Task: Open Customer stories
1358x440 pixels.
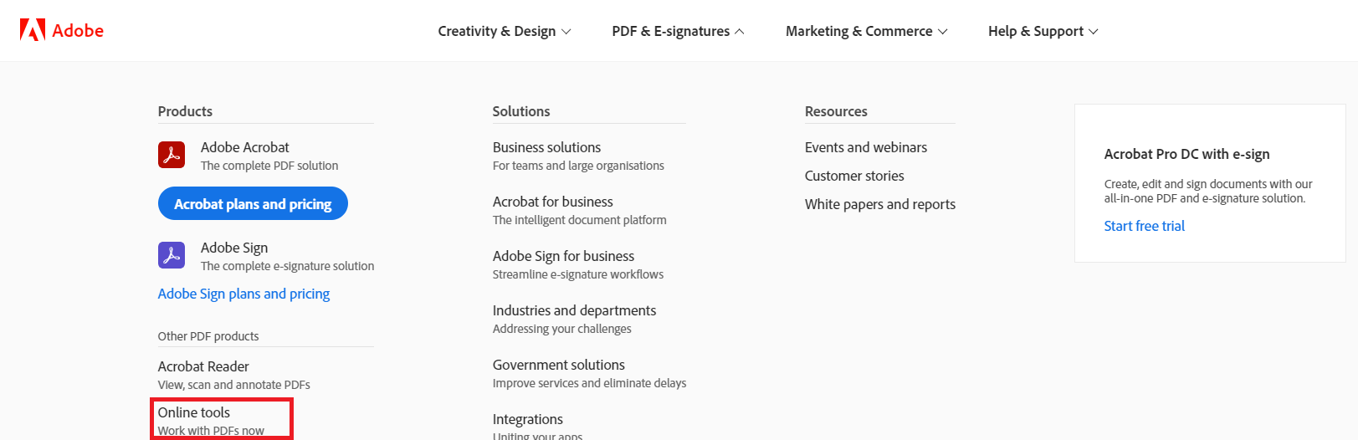Action: [854, 176]
